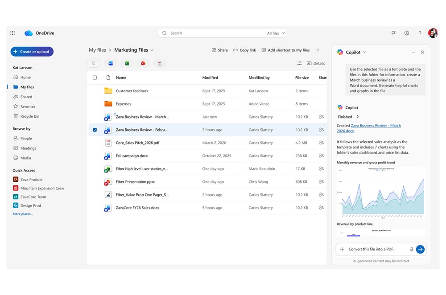The width and height of the screenshot is (446, 295).
Task: Select My files in sidebar
Action: [x=24, y=87]
